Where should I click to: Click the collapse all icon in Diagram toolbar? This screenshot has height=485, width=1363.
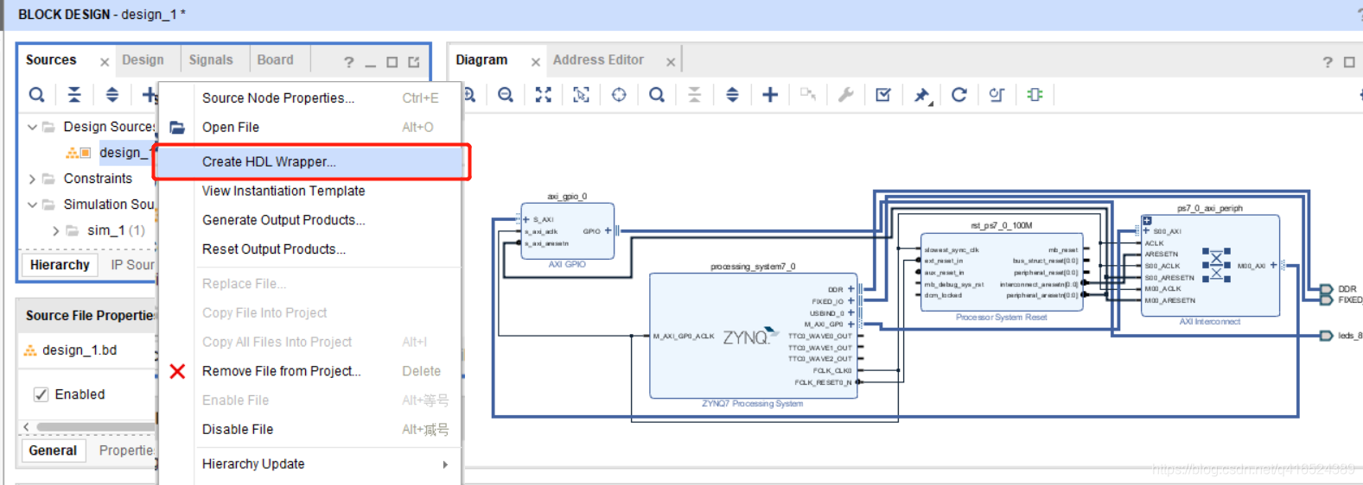pyautogui.click(x=694, y=95)
